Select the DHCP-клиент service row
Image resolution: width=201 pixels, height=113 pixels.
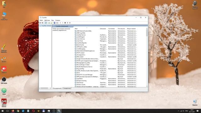click(x=106, y=53)
